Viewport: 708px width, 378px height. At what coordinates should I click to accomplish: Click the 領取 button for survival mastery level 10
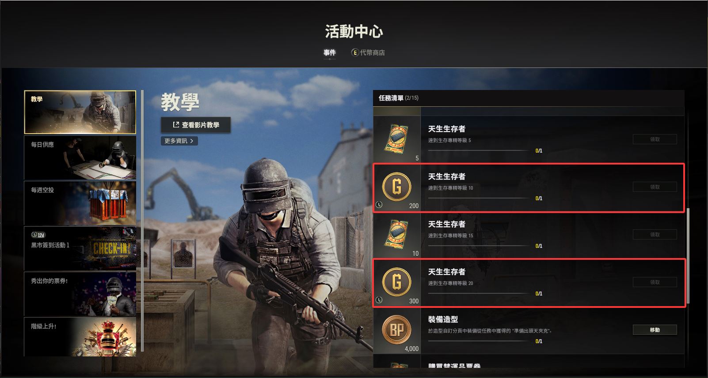655,187
